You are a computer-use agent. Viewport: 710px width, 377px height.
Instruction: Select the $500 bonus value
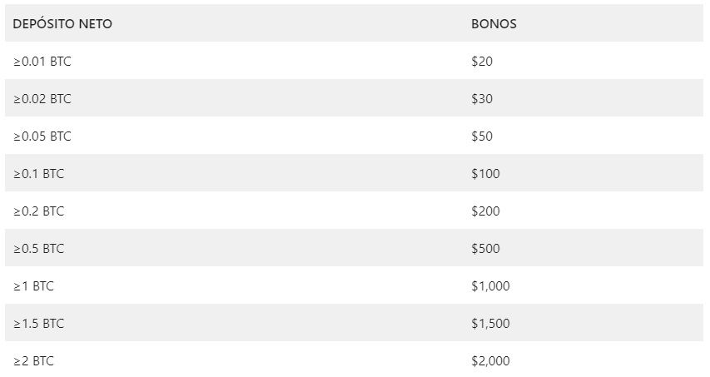coord(485,249)
